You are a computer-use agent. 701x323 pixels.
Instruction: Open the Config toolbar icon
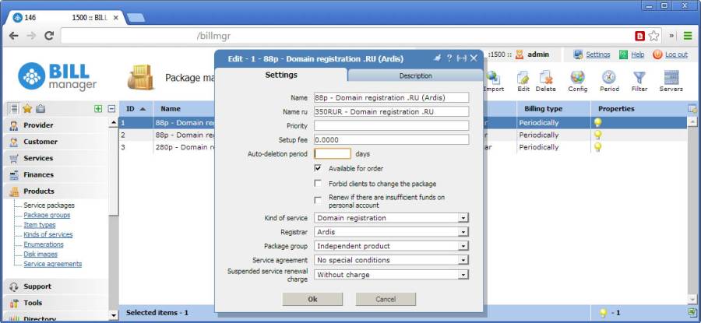(578, 78)
